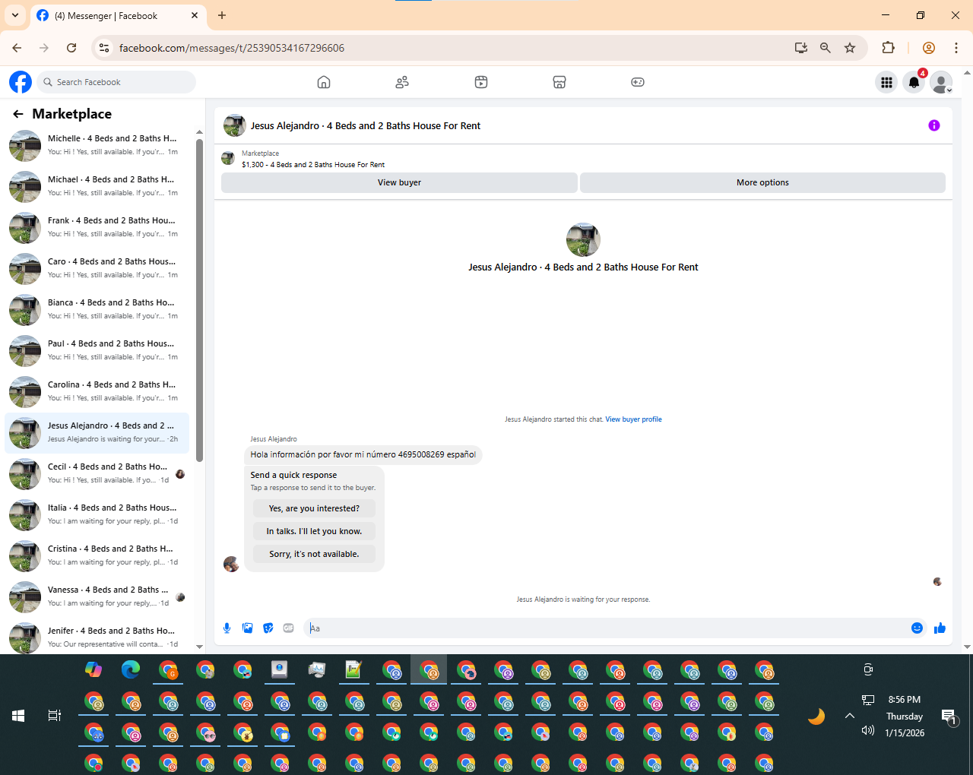This screenshot has width=973, height=775.
Task: Click the large listing photo in chat center
Action: [583, 239]
